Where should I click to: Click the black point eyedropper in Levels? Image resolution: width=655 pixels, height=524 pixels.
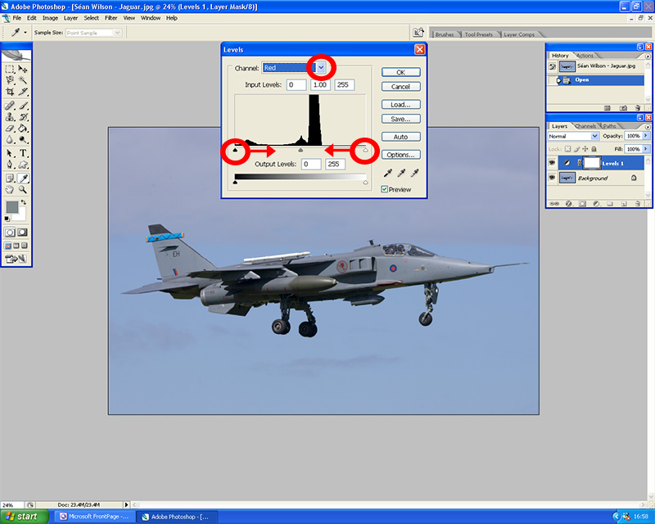point(387,173)
